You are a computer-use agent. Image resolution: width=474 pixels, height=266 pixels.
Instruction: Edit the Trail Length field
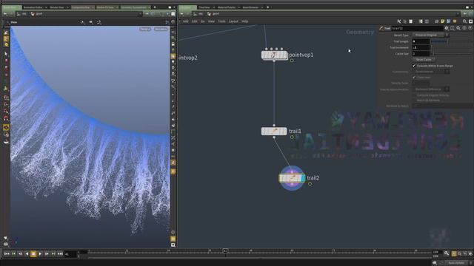pos(421,41)
